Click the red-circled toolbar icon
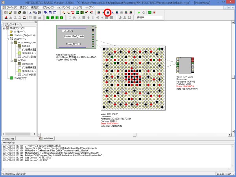Screen dimensions: 236x177 click(107, 13)
